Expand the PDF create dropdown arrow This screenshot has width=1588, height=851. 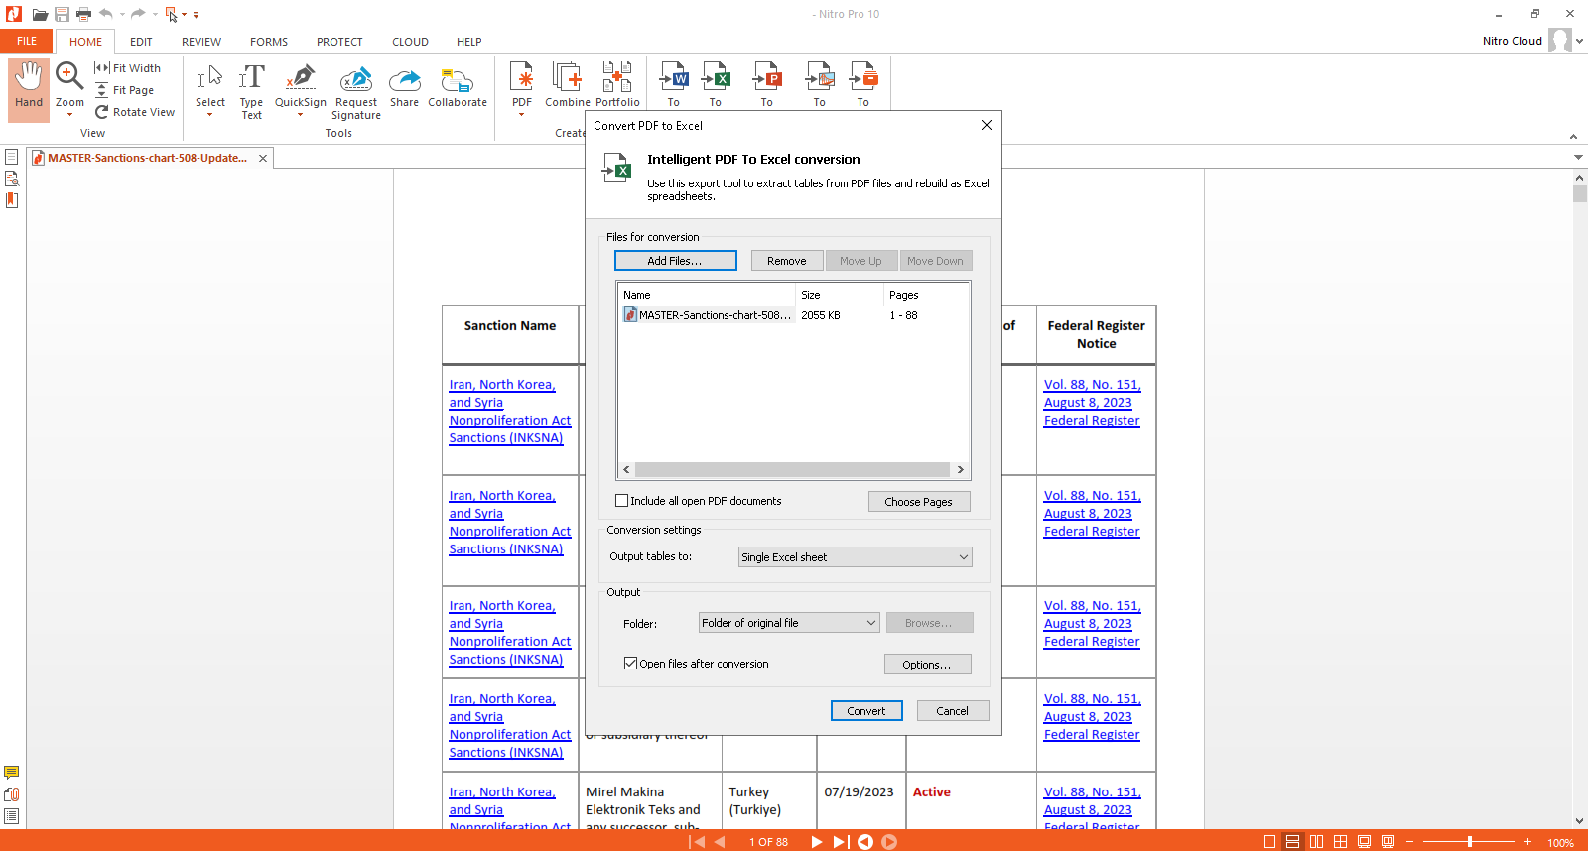[x=522, y=115]
